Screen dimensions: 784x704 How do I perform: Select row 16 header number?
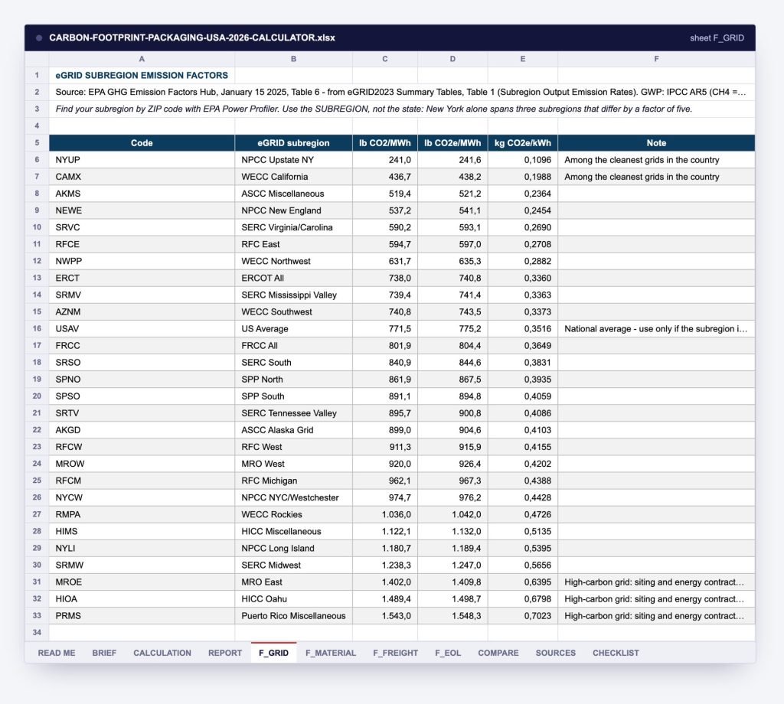pyautogui.click(x=37, y=329)
